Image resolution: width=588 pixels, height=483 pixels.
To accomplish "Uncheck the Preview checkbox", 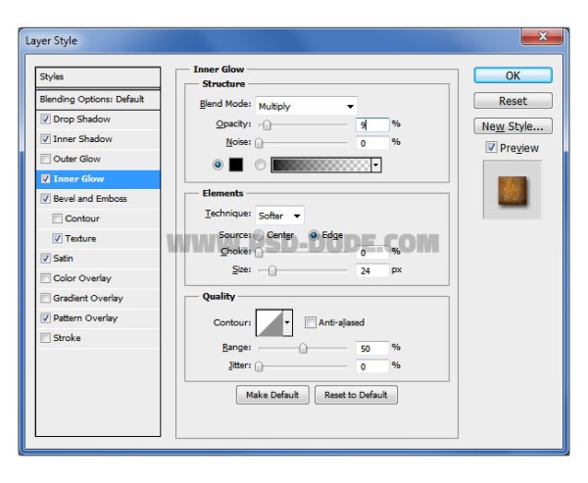I will click(x=491, y=147).
